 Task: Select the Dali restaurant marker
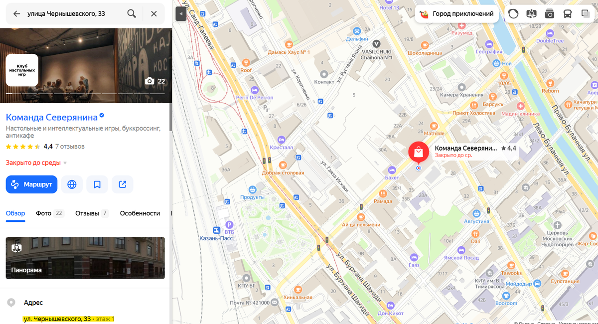(x=475, y=233)
